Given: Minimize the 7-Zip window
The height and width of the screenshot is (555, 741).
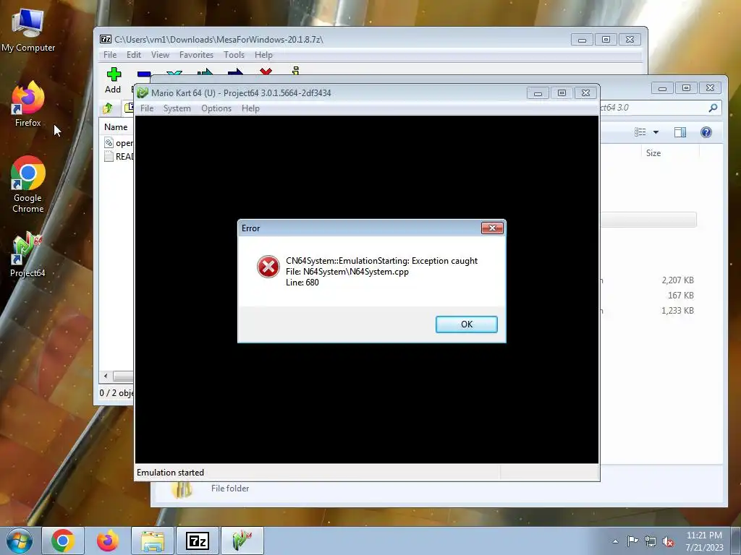Looking at the screenshot, I should 583,40.
